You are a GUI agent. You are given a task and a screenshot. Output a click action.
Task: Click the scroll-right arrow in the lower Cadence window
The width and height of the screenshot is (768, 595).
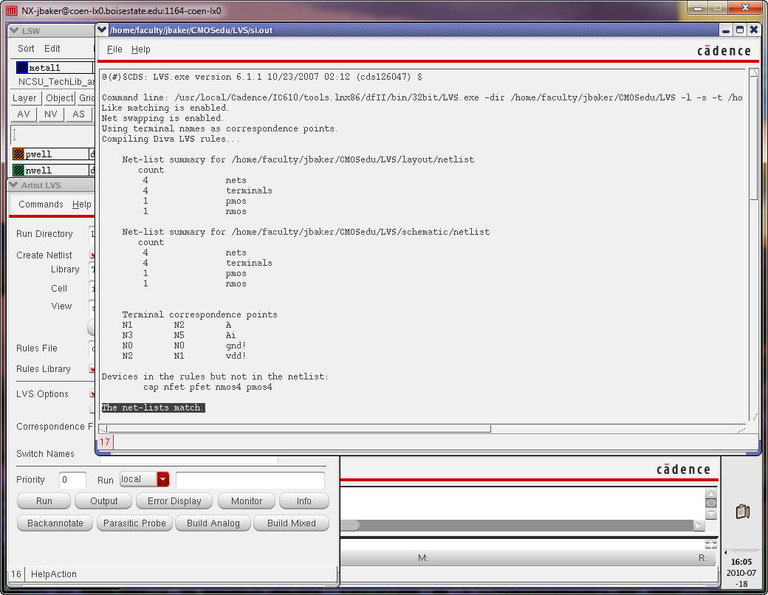point(699,526)
